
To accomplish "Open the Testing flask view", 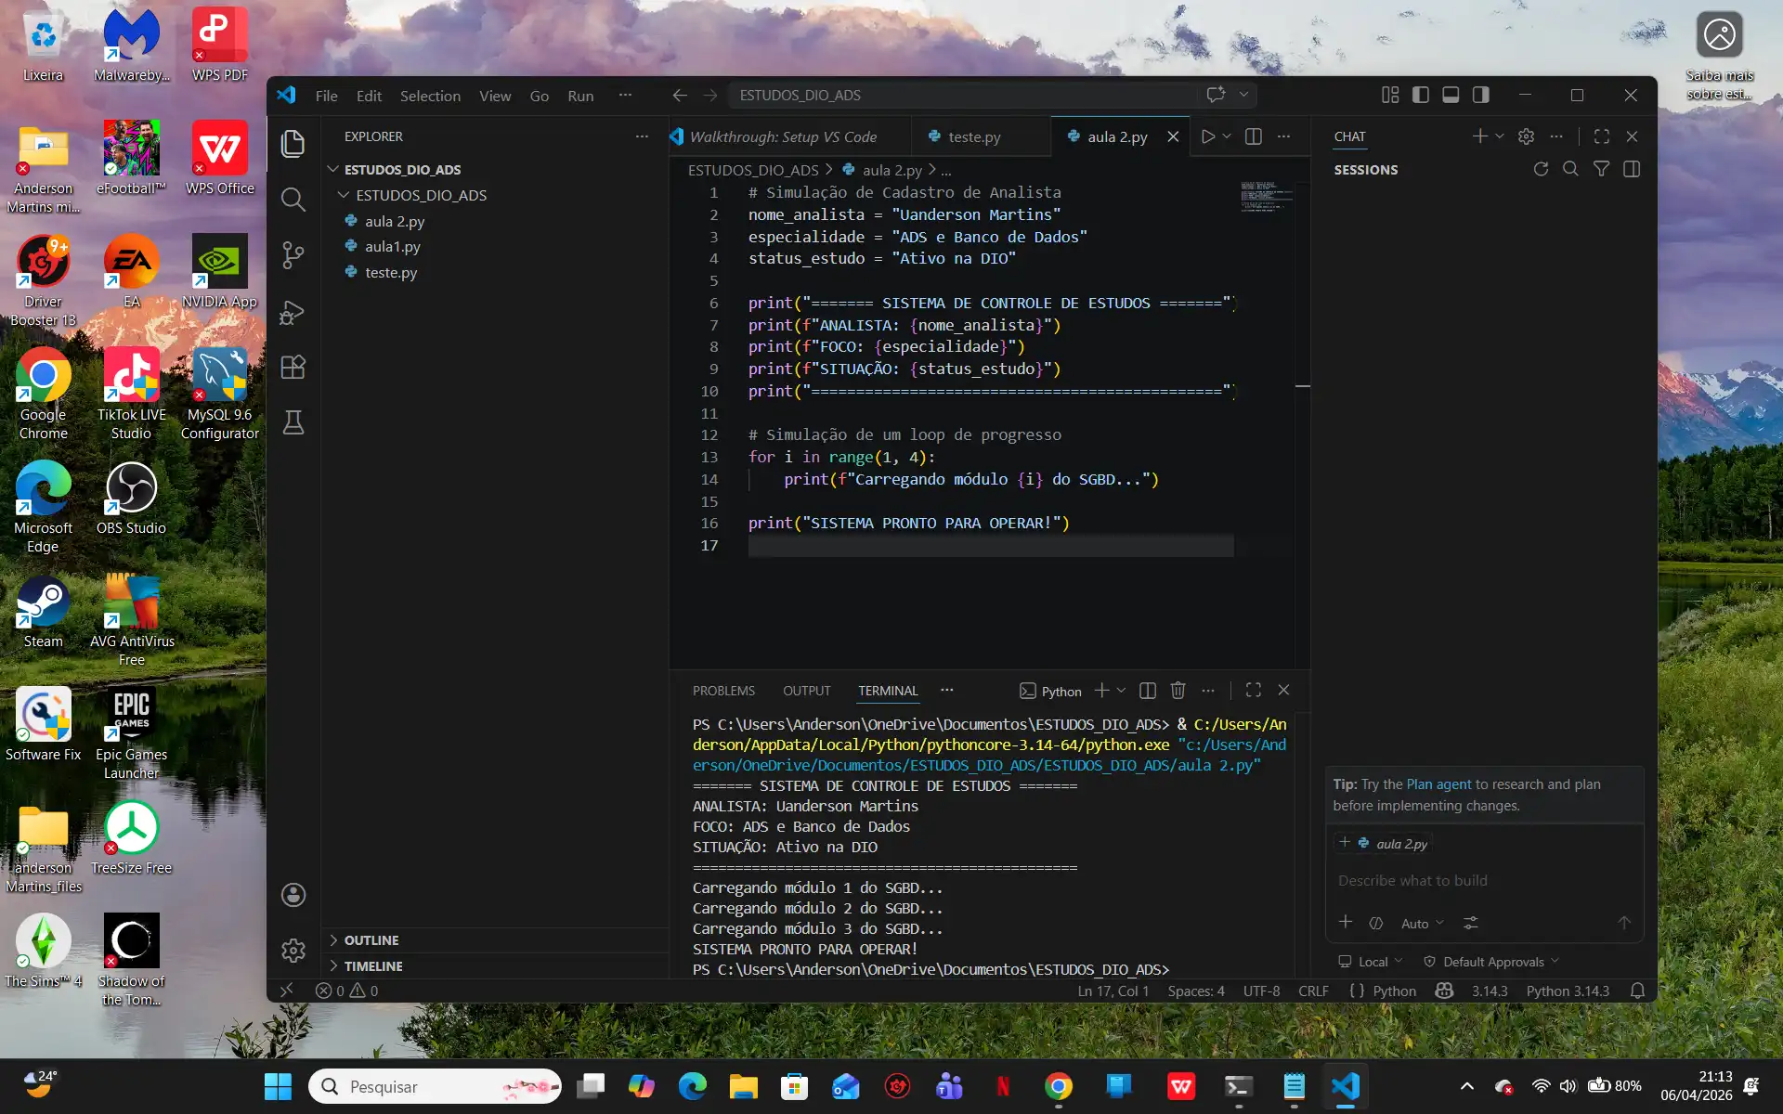I will 293,423.
